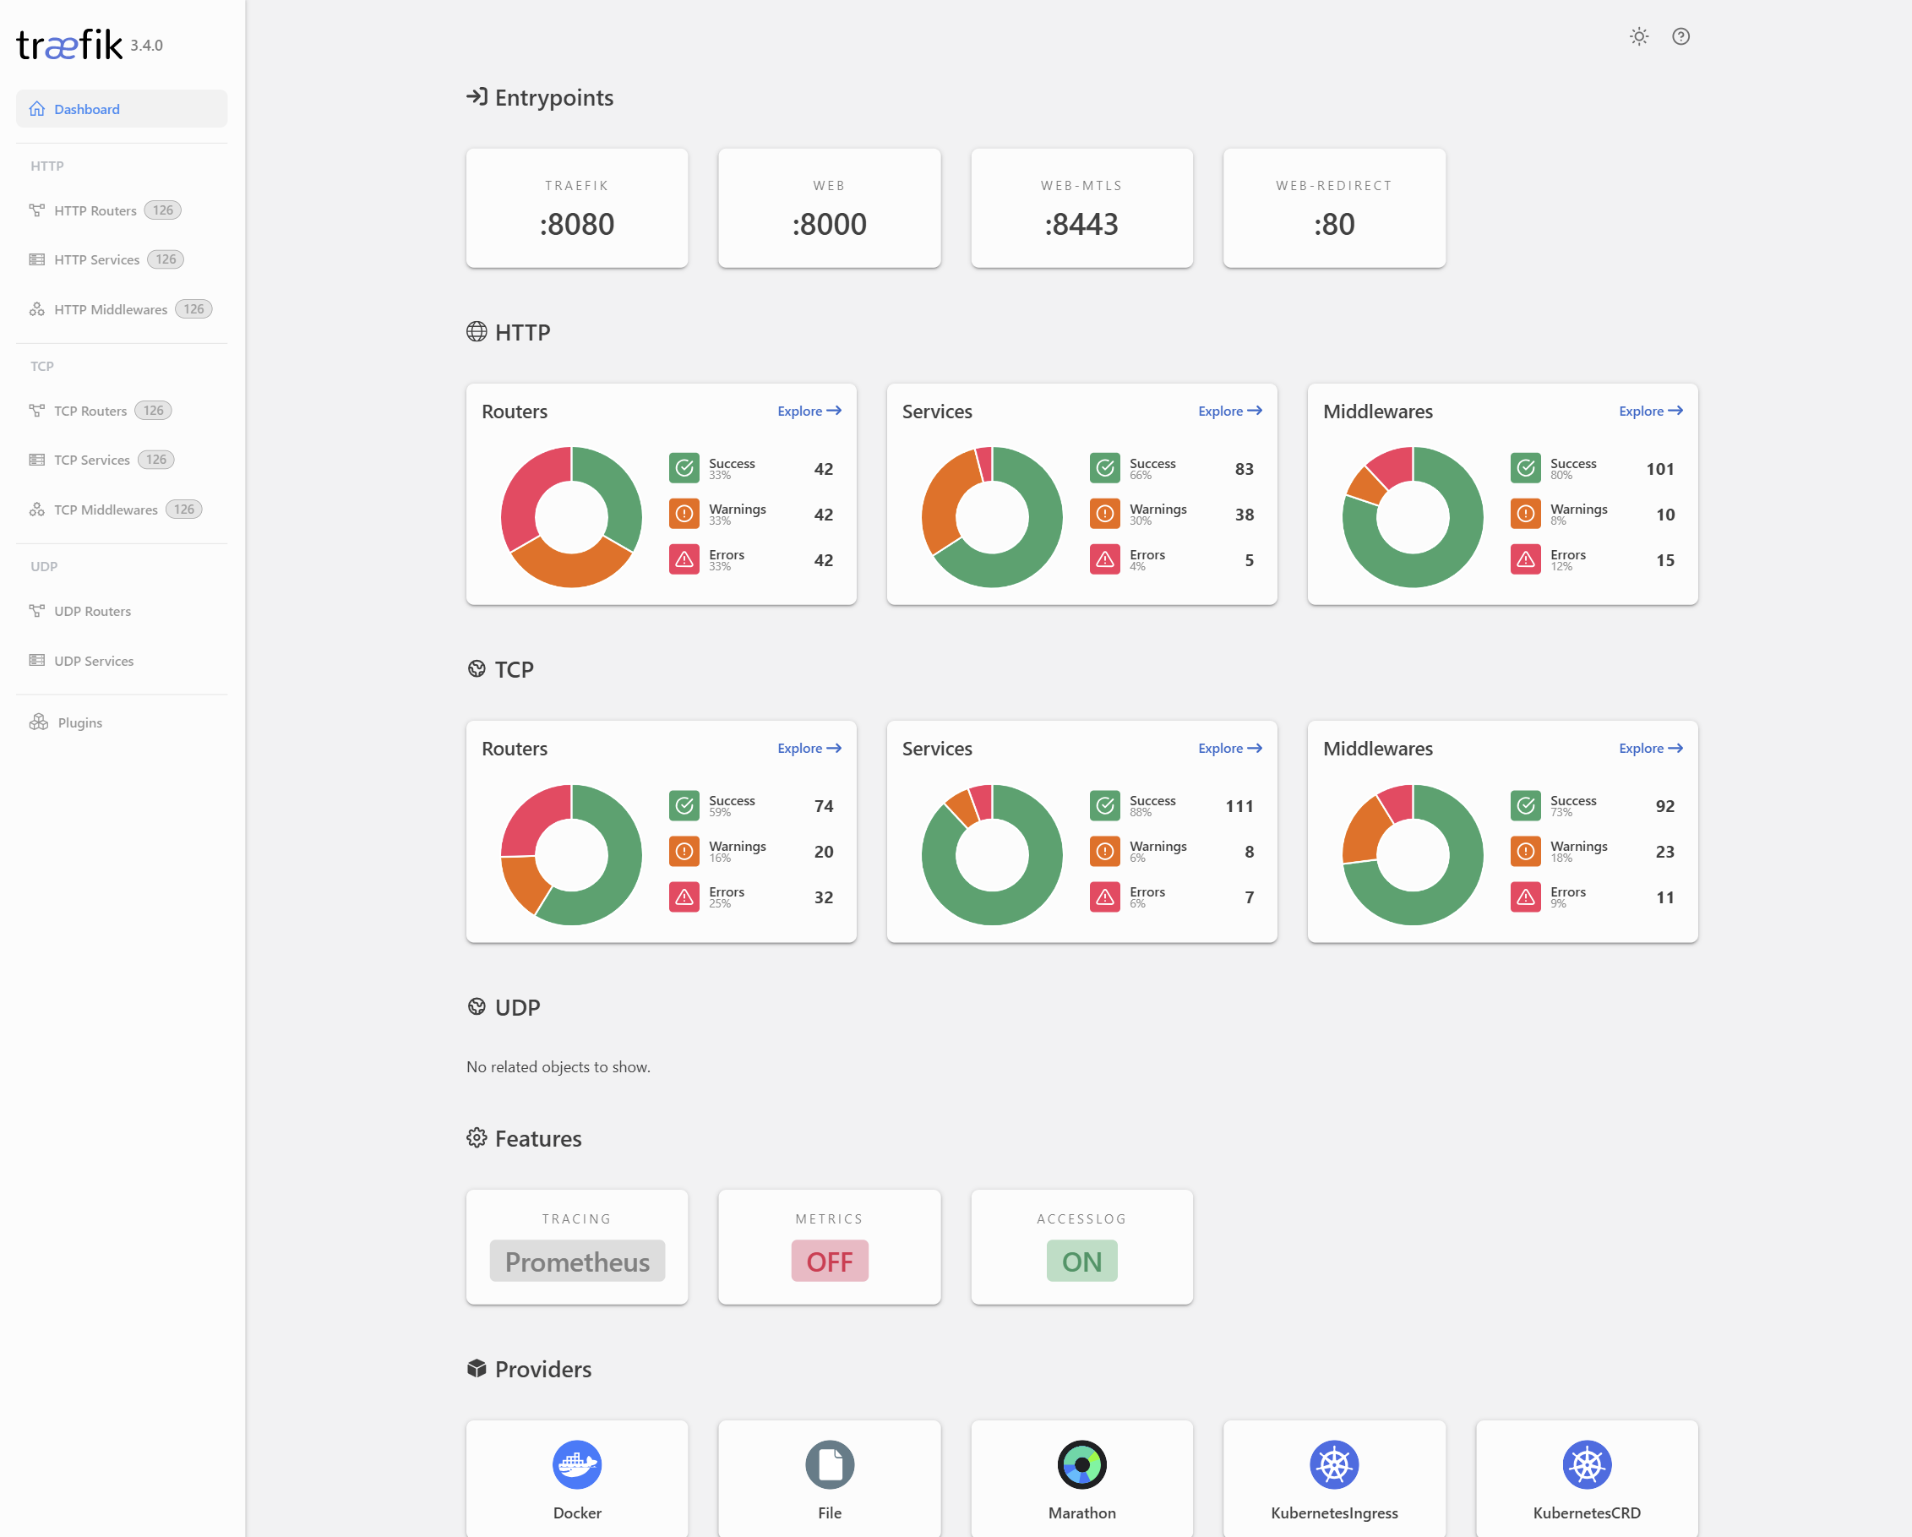Image resolution: width=1912 pixels, height=1537 pixels.
Task: Open the Plugins section
Action: pos(79,722)
